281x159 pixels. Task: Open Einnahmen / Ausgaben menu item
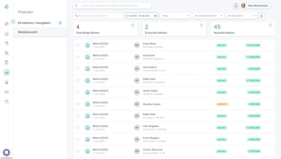coord(34,23)
